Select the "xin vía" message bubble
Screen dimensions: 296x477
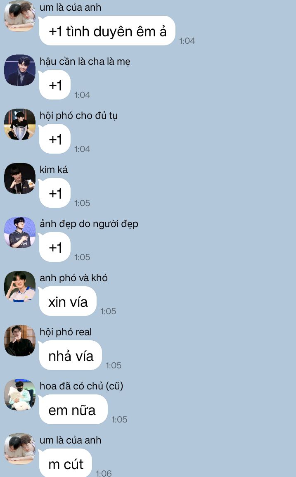coord(68,301)
